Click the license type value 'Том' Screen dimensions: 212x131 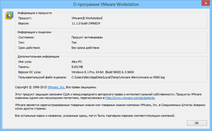coord(74,42)
